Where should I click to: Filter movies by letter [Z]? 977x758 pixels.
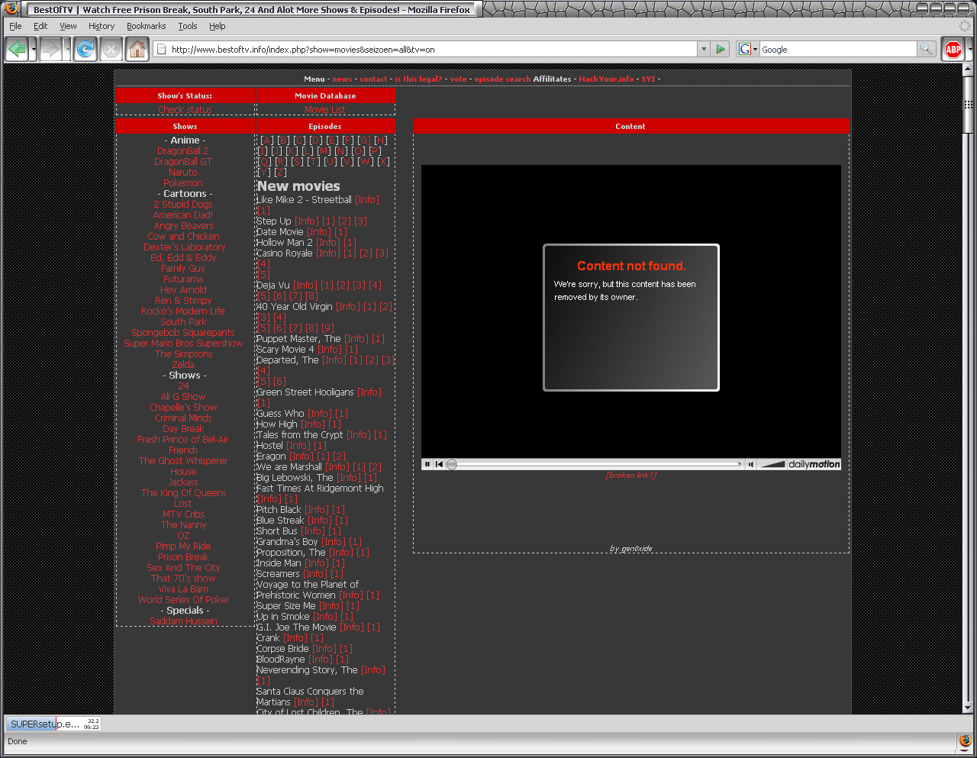point(280,173)
